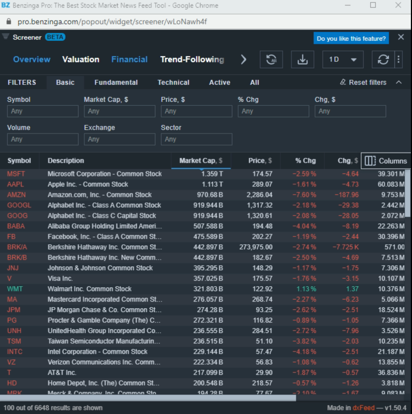
Task: Open the Columns chooser
Action: [x=386, y=161]
